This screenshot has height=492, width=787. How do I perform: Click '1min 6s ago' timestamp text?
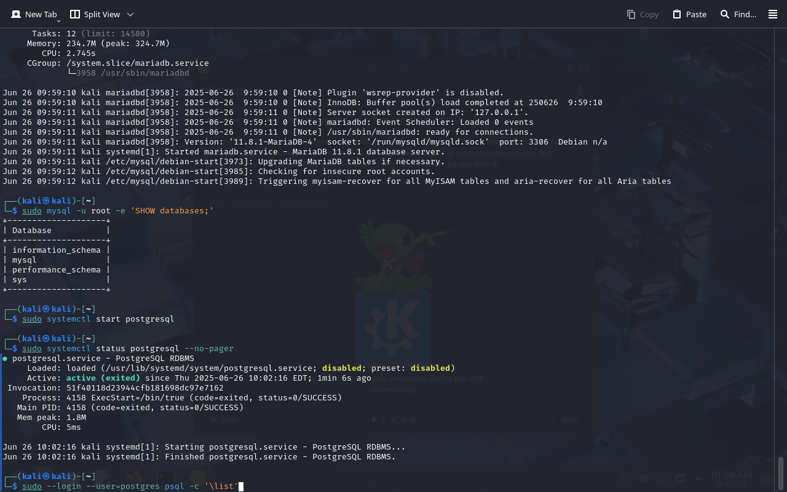344,378
